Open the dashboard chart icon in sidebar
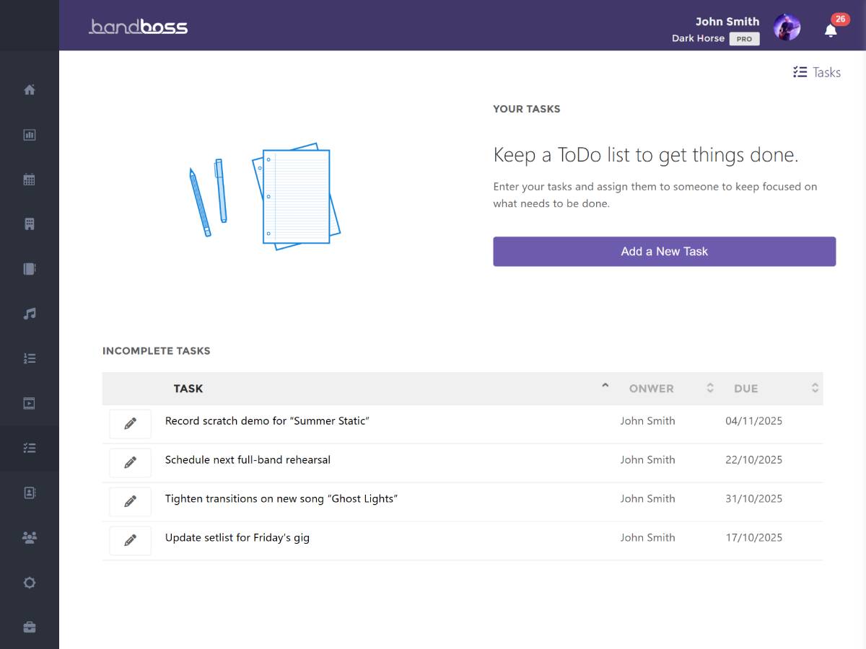Screen dimensions: 866x649 pos(30,135)
